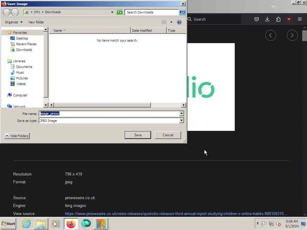Viewport: 307px width, 230px height.
Task: Click the File name input field
Action: coord(109,114)
